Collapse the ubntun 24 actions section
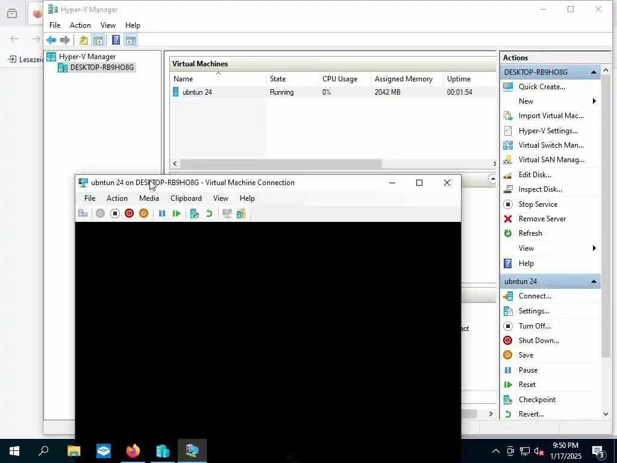Screen dimensions: 617x463 [594, 282]
